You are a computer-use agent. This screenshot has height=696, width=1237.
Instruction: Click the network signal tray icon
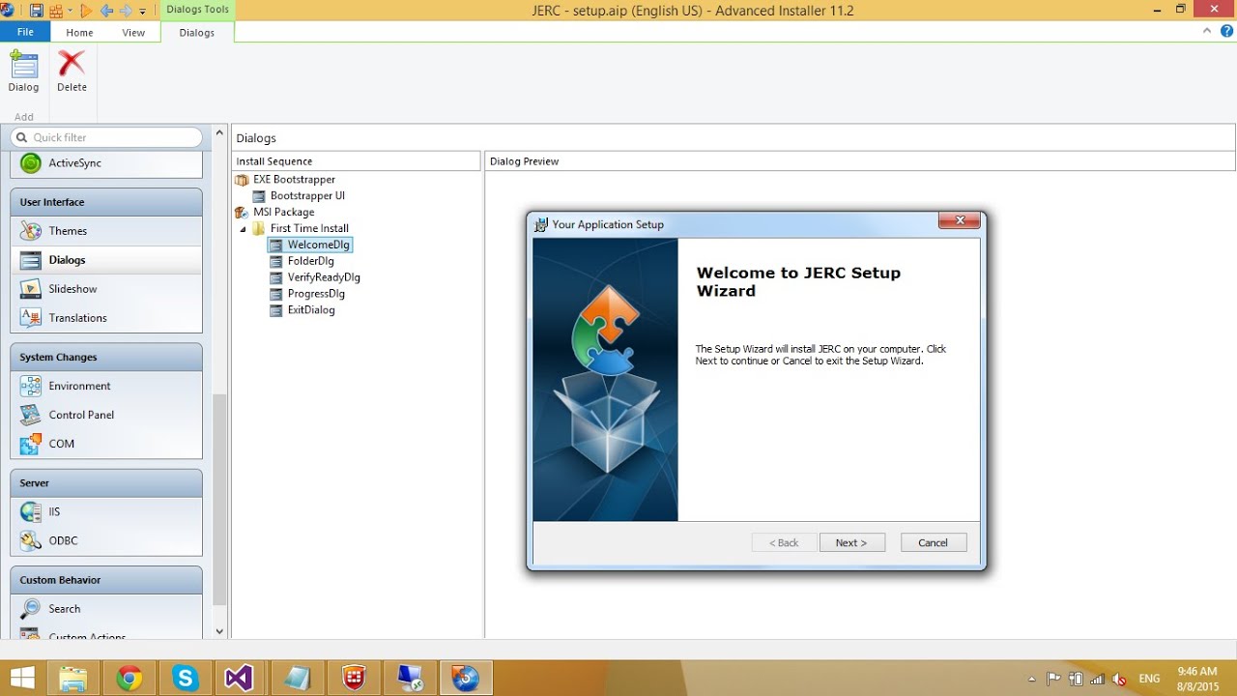1097,679
